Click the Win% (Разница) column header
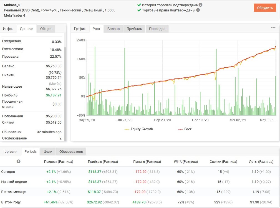280x208 pixels. pos(186,162)
